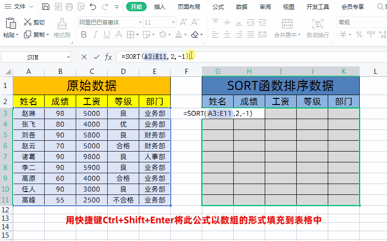Toggle Italic formatting
The height and width of the screenshot is (241, 387).
(95, 35)
